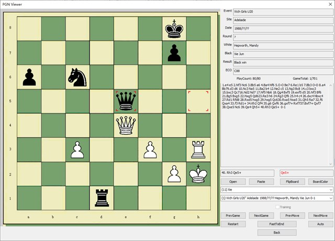
Task: Select the white queen on e4
Action: pos(126,125)
